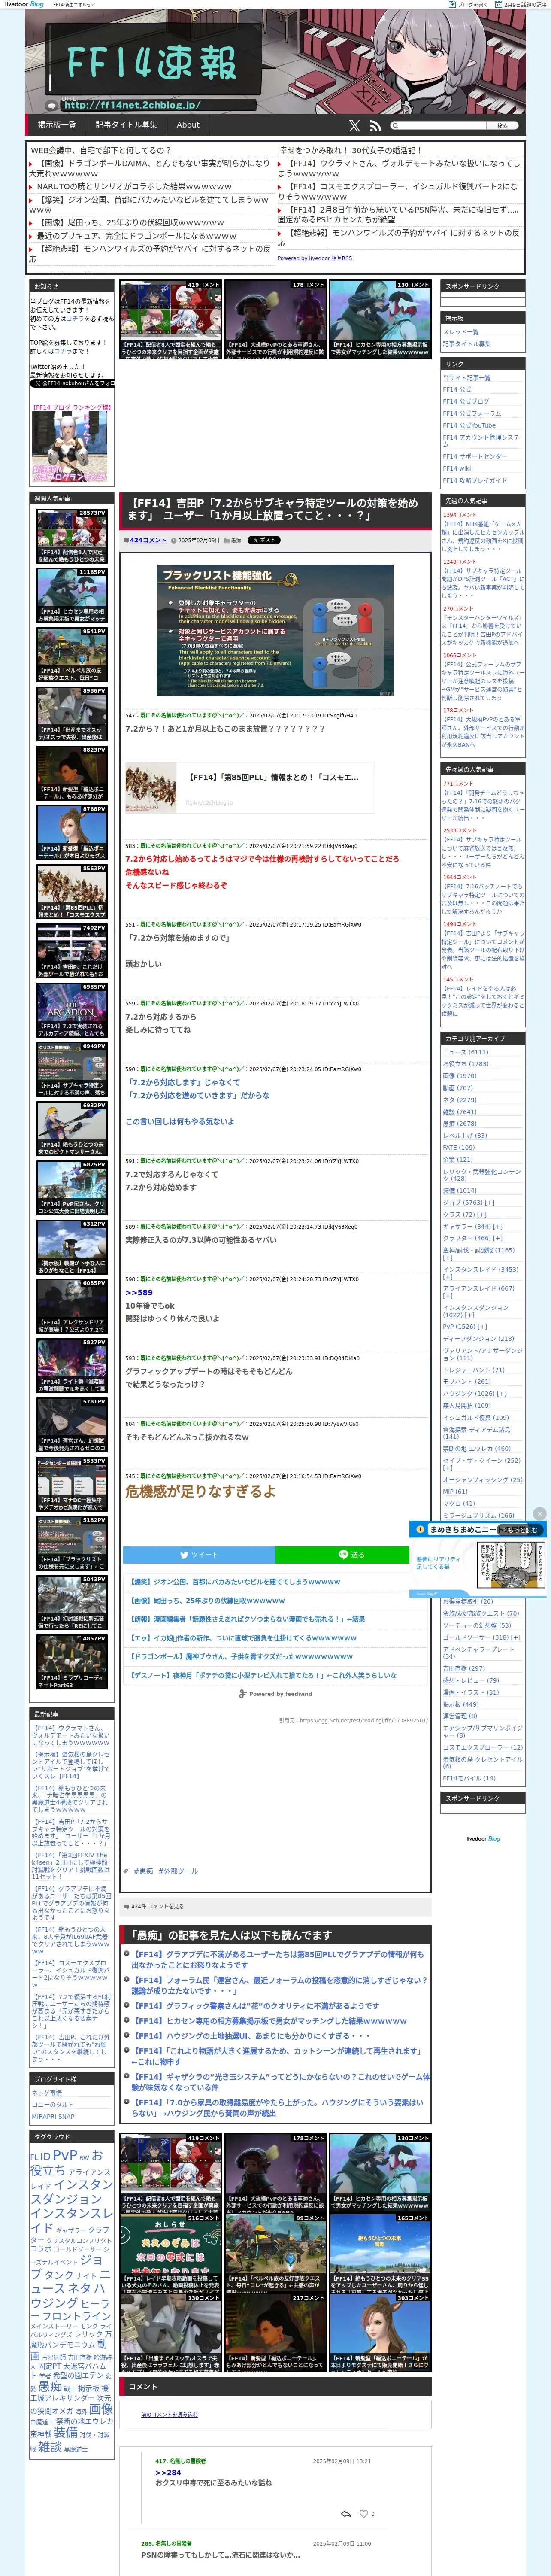The height and width of the screenshot is (2576, 551).
Task: Open the #外部ツール tag link
Action: pos(178,1870)
